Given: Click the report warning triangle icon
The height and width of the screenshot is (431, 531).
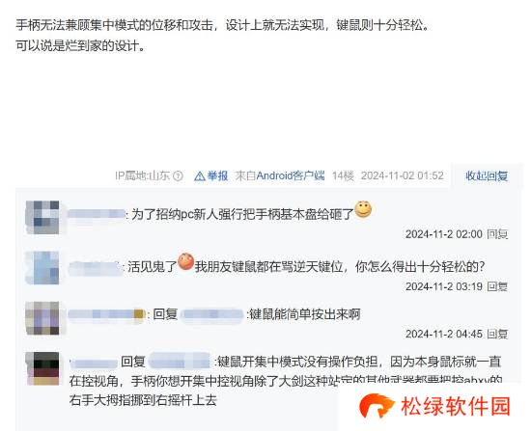Looking at the screenshot, I should point(200,175).
